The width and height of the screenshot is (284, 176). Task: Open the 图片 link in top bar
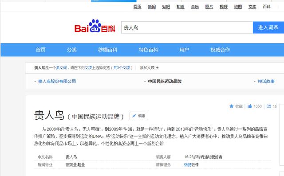tap(209, 7)
